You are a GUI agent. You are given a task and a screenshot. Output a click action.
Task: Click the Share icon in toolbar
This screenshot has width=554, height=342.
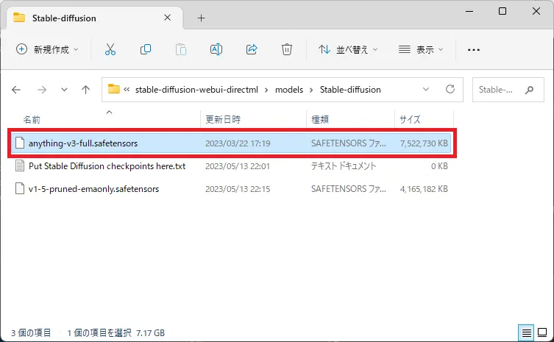click(252, 49)
